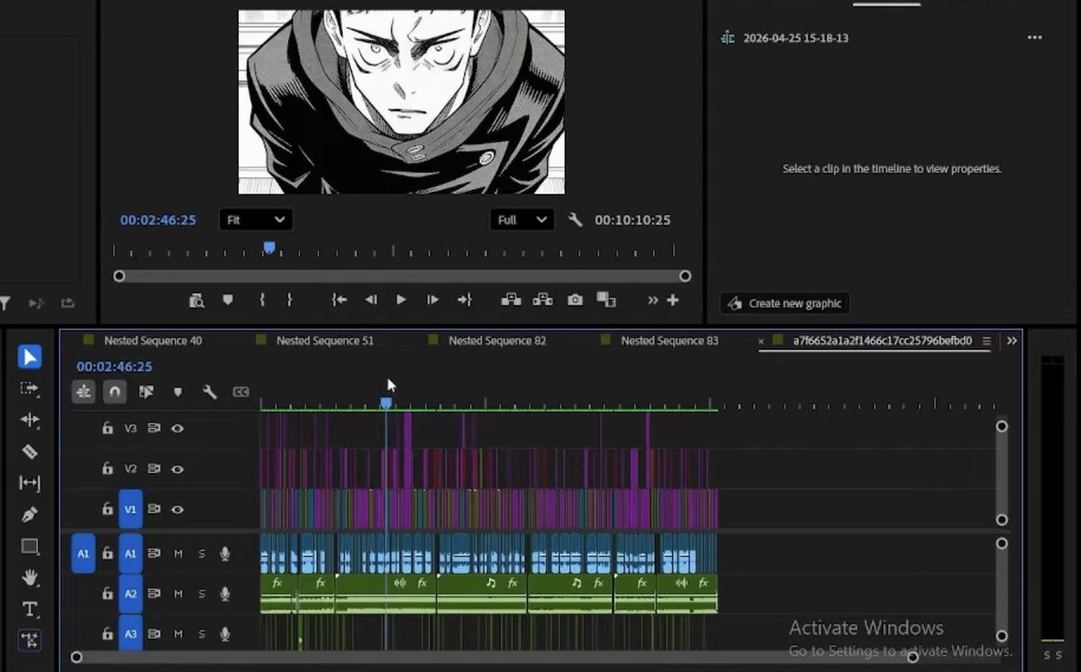Click Mark In bracket icon
Viewport: 1081px width, 672px height.
click(262, 300)
